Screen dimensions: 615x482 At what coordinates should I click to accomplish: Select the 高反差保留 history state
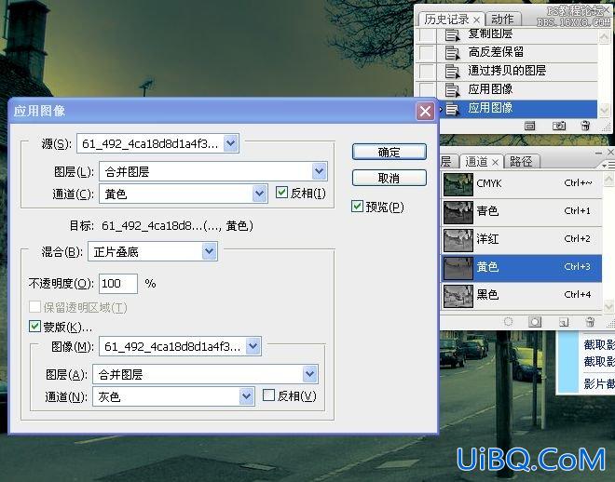[517, 52]
